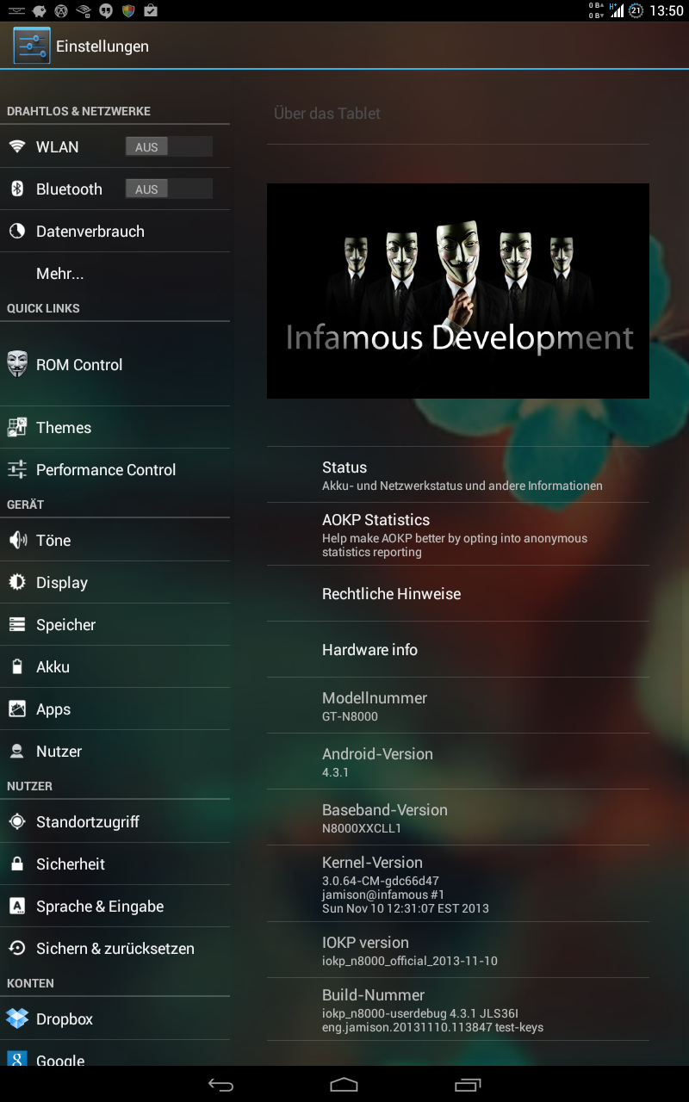
Task: Tap the Infamous Development banner image
Action: point(458,291)
